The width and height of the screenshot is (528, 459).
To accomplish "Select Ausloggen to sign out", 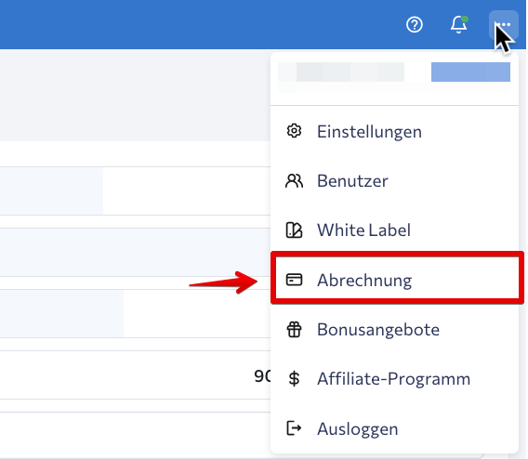I will pos(394,428).
